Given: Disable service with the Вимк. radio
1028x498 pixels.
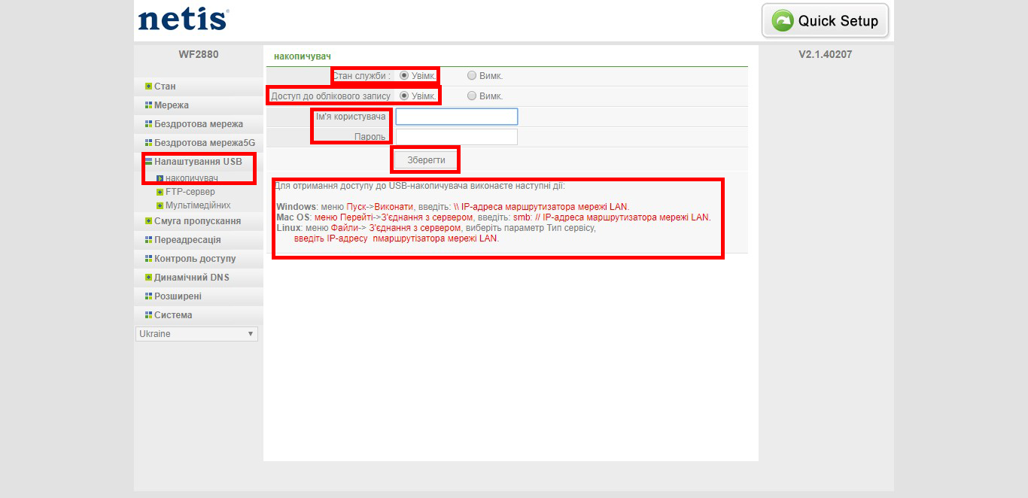Looking at the screenshot, I should point(472,75).
